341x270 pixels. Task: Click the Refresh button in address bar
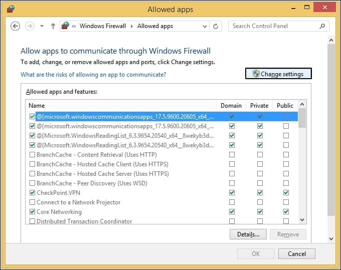tap(216, 26)
